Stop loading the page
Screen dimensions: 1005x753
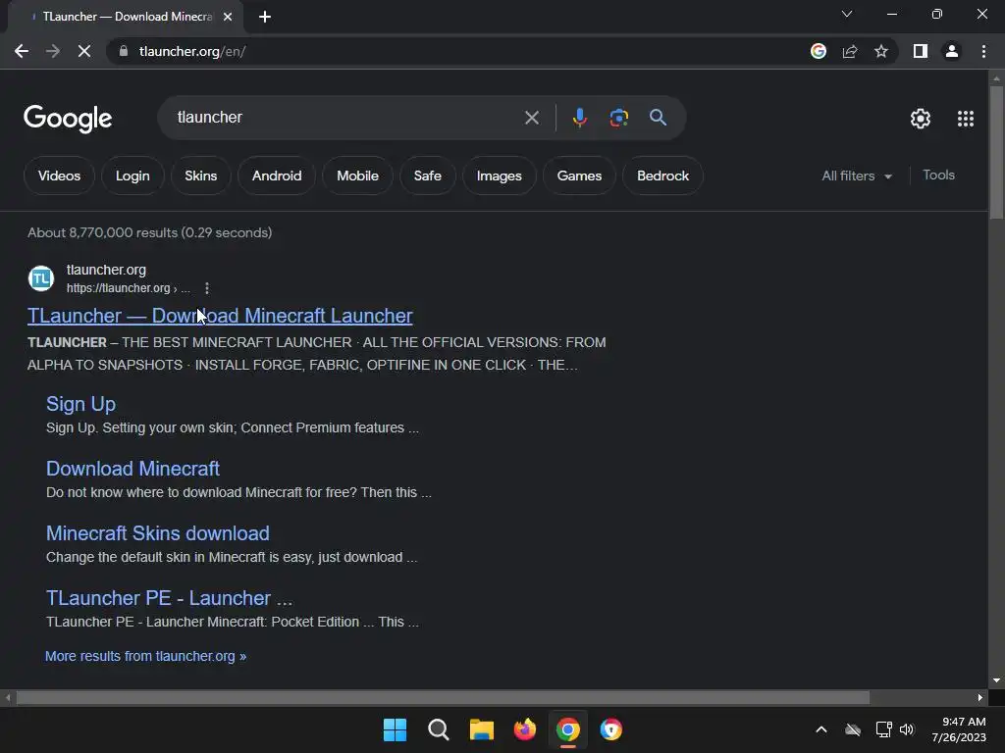tap(84, 51)
